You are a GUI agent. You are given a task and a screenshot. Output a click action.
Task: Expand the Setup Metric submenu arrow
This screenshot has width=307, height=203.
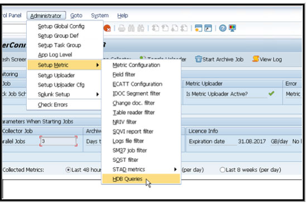[98, 65]
